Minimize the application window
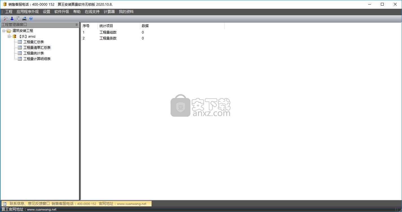 [369, 4]
